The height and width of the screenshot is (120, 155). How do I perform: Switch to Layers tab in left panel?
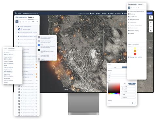tap(31, 17)
